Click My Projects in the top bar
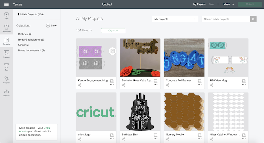The image size is (264, 143). tap(199, 4)
